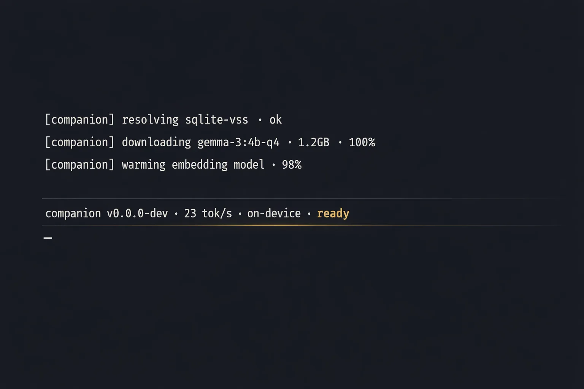Image resolution: width=584 pixels, height=389 pixels.
Task: Click the word 'resolving' in the first log line
Action: (x=150, y=120)
